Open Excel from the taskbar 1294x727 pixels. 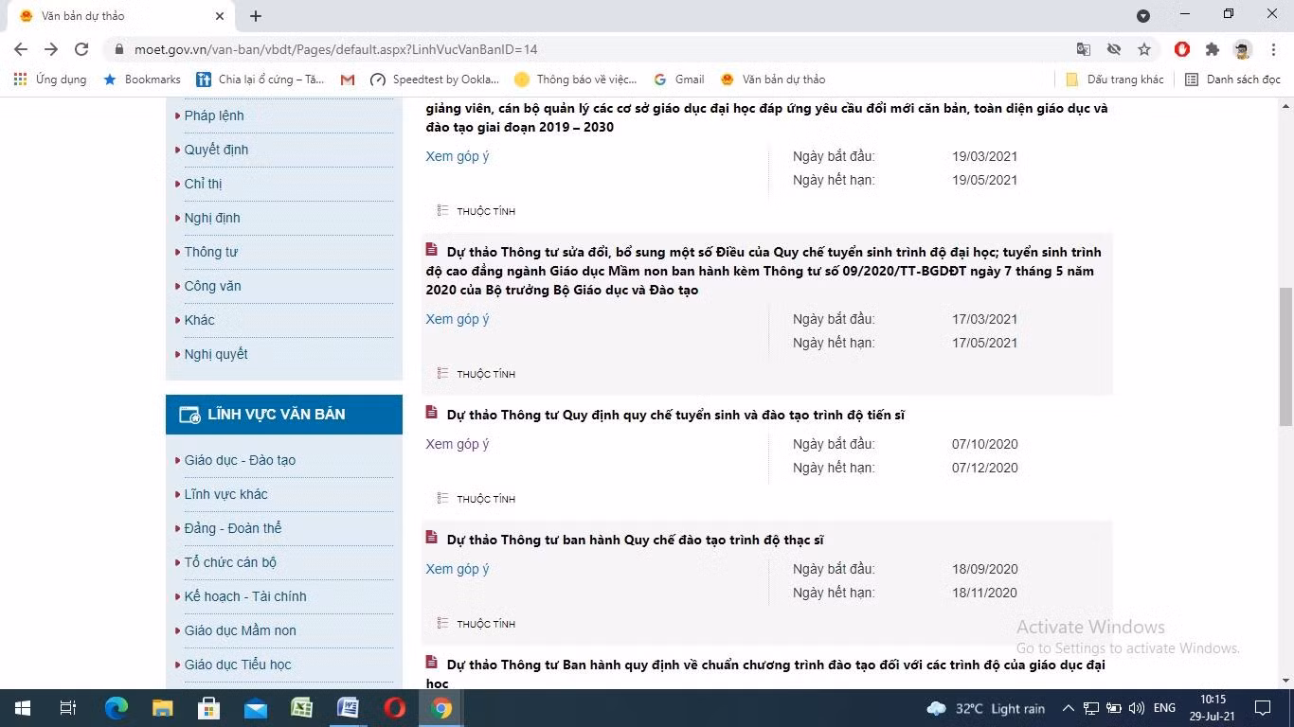(x=302, y=708)
